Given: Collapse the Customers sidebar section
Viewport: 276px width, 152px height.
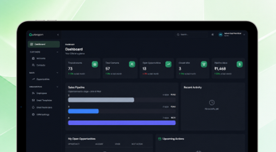Looking at the screenshot, I should click(x=57, y=52).
